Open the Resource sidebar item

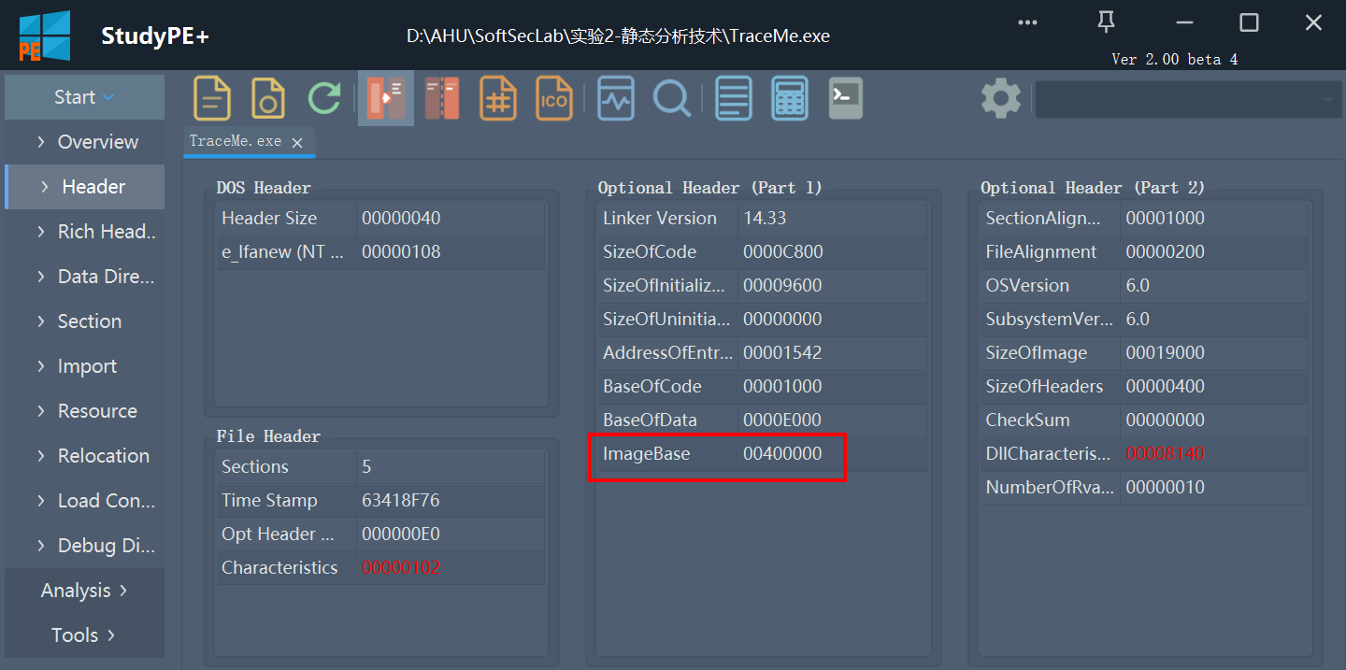tap(84, 411)
